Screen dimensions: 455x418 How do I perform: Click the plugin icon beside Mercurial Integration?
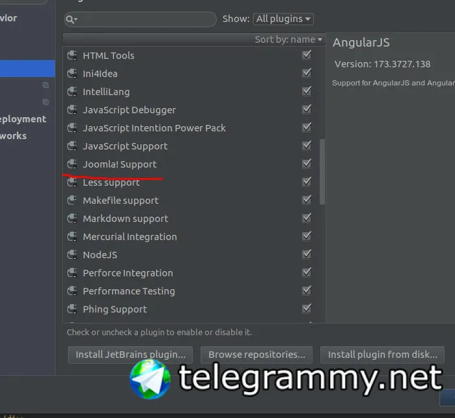[x=72, y=237]
